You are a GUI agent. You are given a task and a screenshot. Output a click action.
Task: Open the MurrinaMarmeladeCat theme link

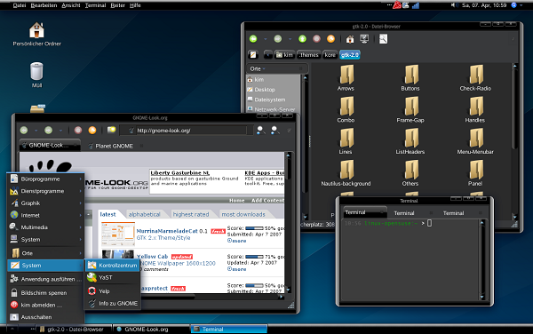pos(167,231)
